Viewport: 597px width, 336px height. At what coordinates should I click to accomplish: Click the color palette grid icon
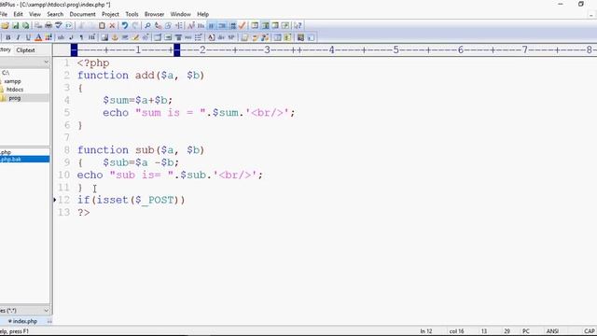click(49, 37)
